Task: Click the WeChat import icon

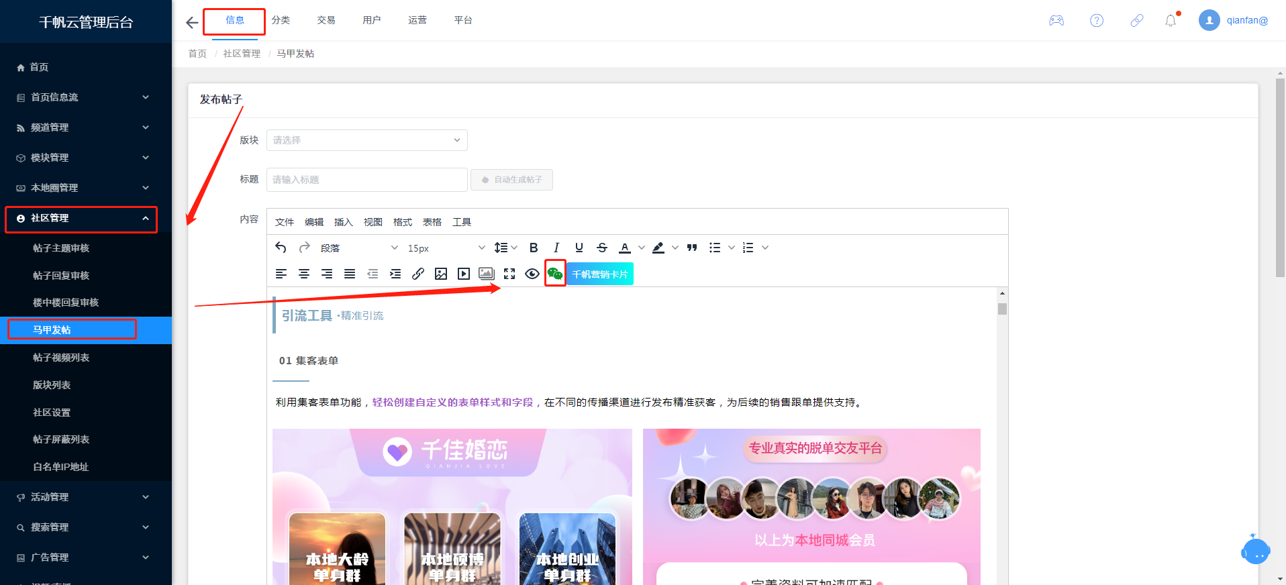Action: point(555,274)
